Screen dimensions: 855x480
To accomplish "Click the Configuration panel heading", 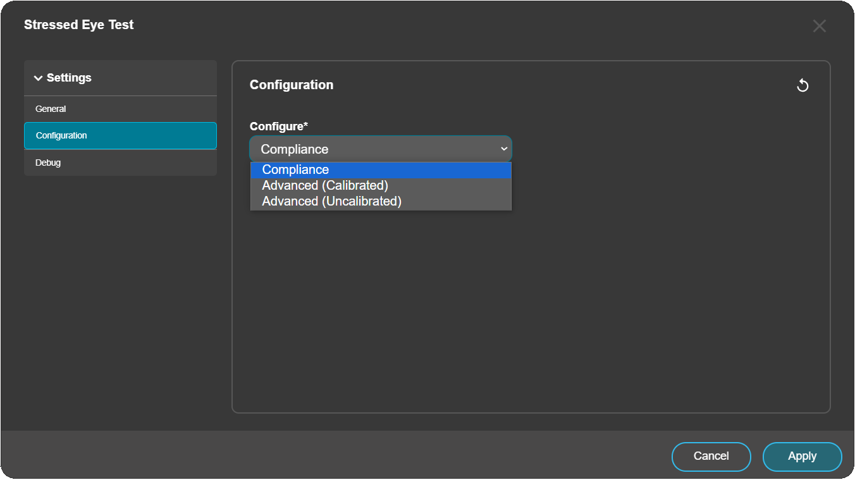I will (x=292, y=85).
